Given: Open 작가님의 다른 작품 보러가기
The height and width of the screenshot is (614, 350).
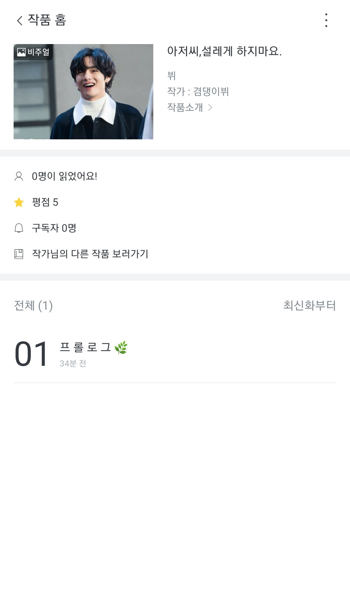Looking at the screenshot, I should tap(90, 254).
